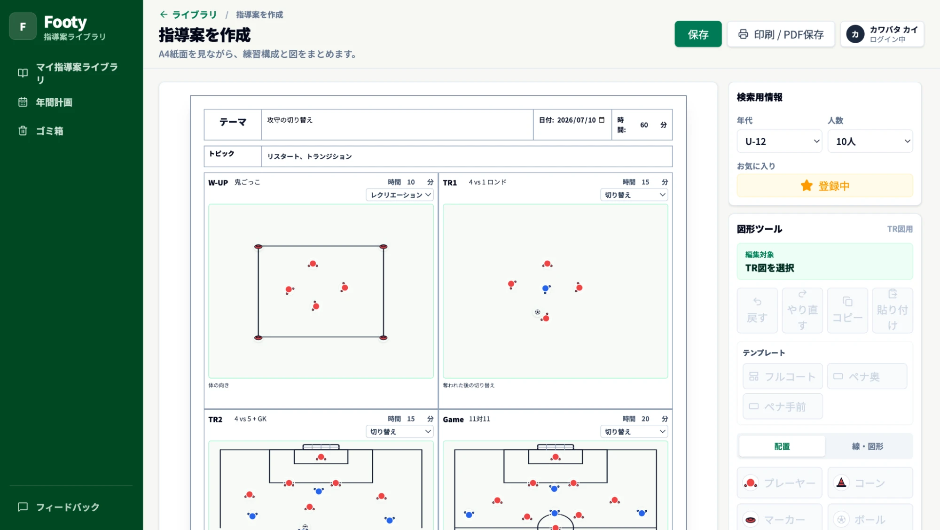The width and height of the screenshot is (940, 530).
Task: Toggle the お気に入り 登録中 favorite star
Action: point(825,186)
